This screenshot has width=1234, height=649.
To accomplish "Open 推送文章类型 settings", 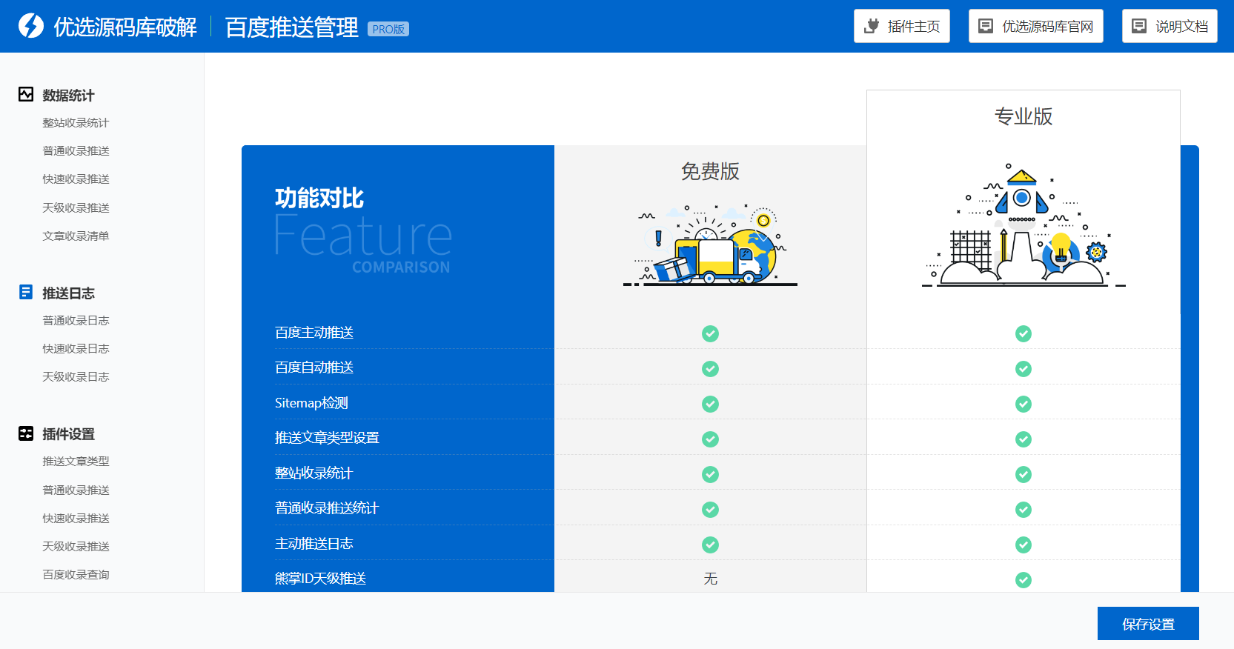I will [x=76, y=462].
